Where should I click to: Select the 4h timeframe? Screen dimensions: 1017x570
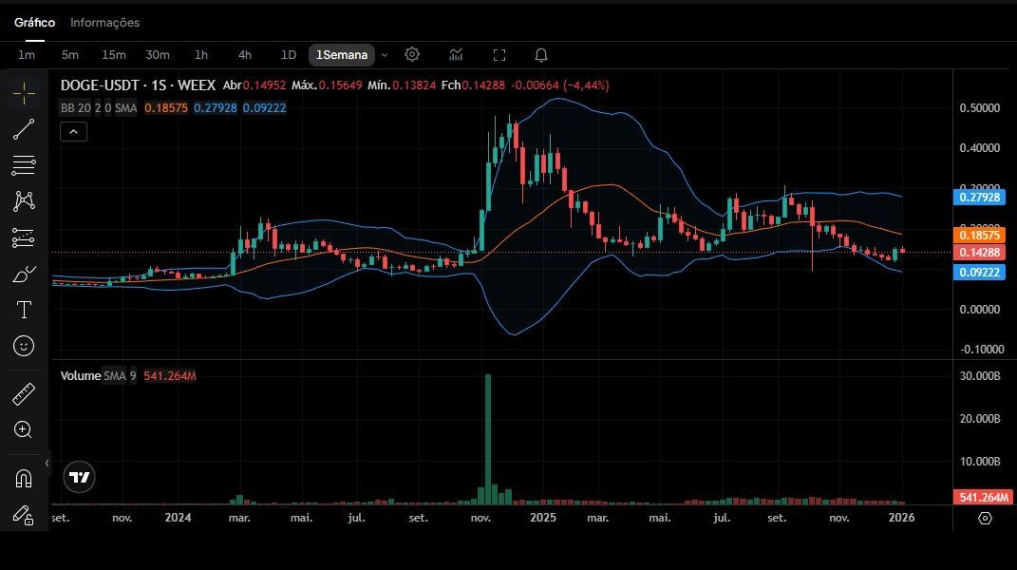[245, 55]
